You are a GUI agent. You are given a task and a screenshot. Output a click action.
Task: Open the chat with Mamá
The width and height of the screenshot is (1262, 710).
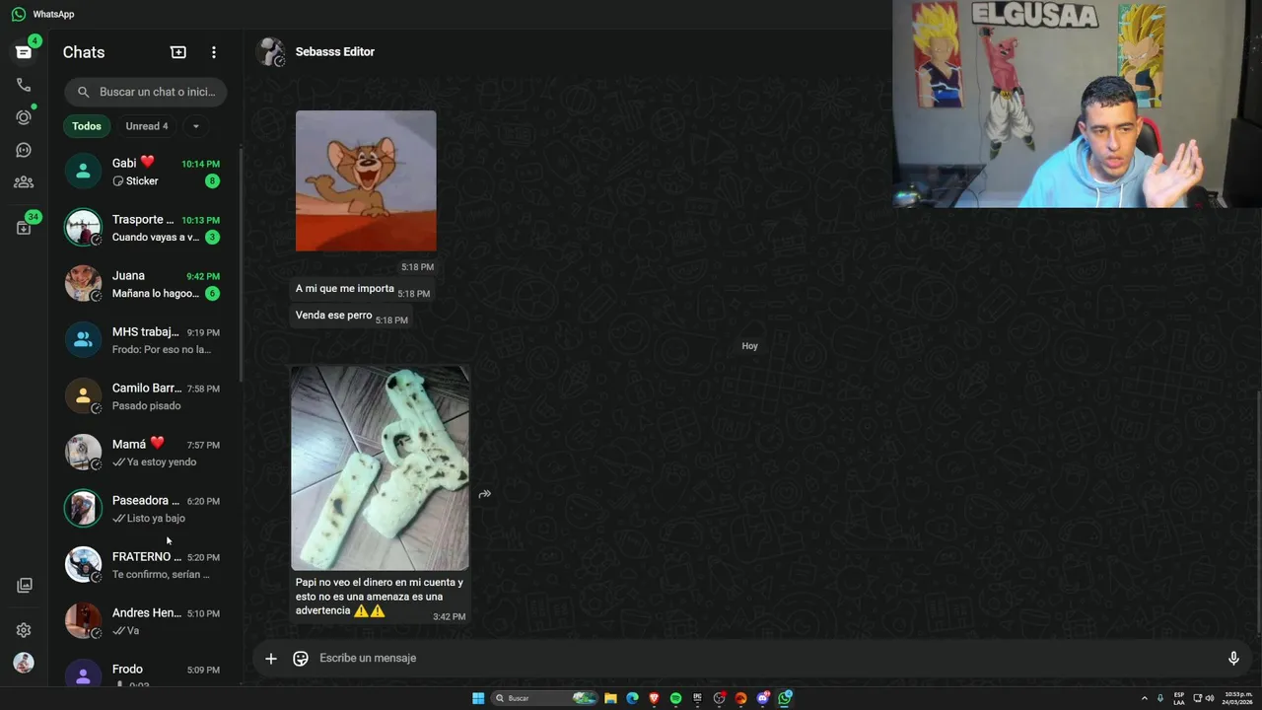click(144, 453)
